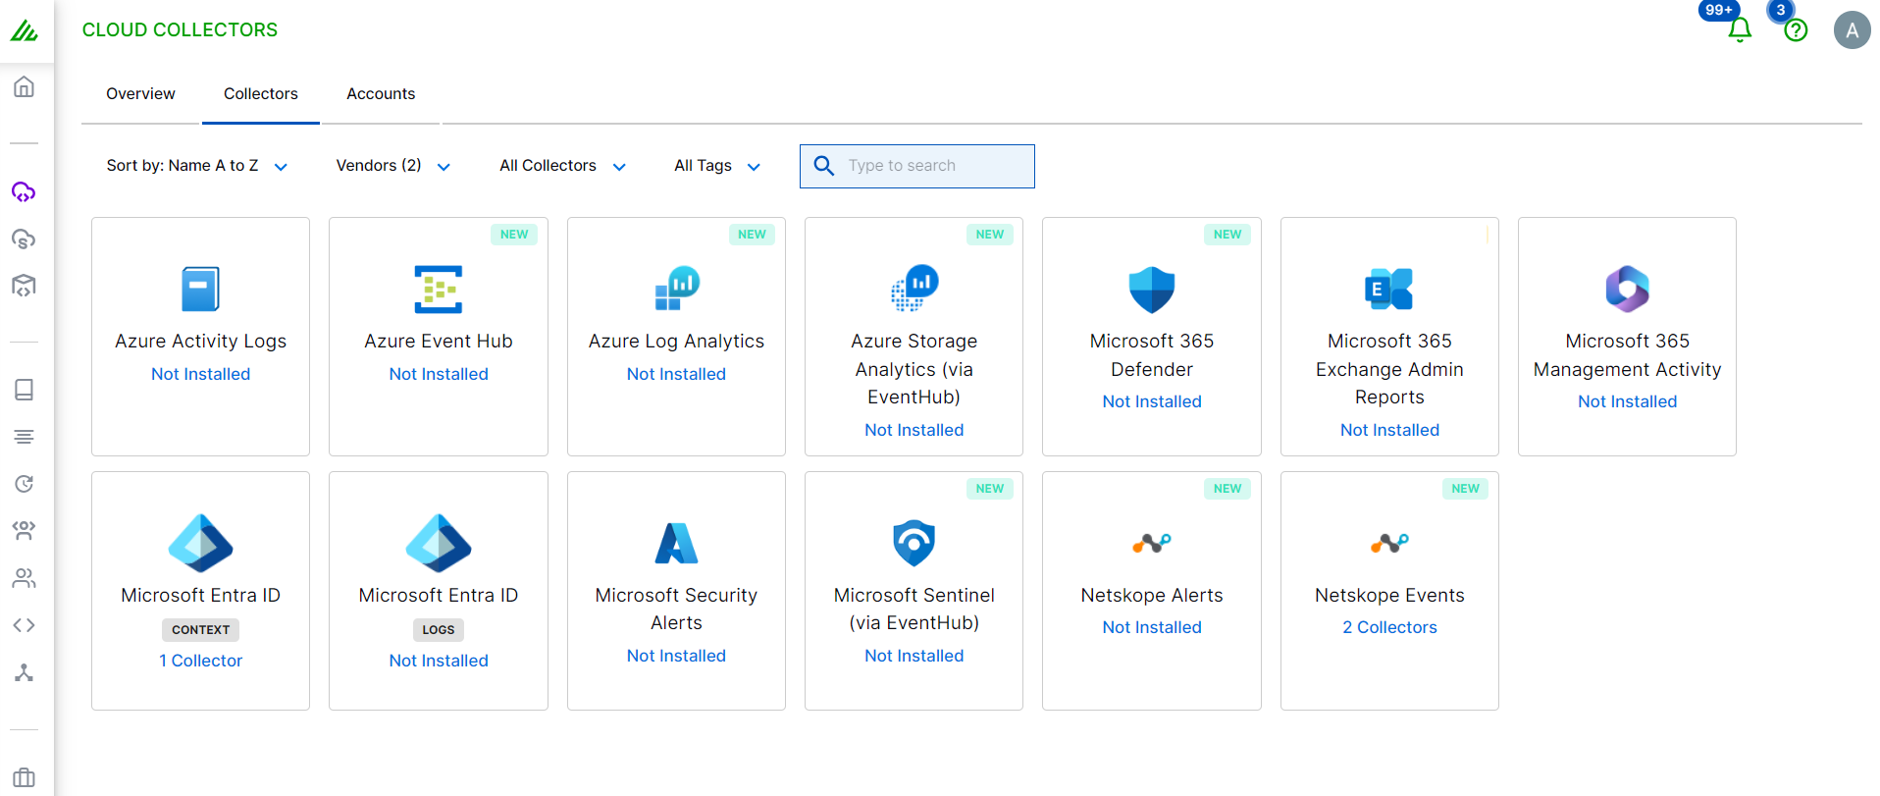Image resolution: width=1880 pixels, height=796 pixels.
Task: Click the LOGS tag on Entra ID card
Action: [439, 630]
